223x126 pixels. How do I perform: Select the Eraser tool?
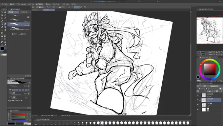tap(5, 30)
